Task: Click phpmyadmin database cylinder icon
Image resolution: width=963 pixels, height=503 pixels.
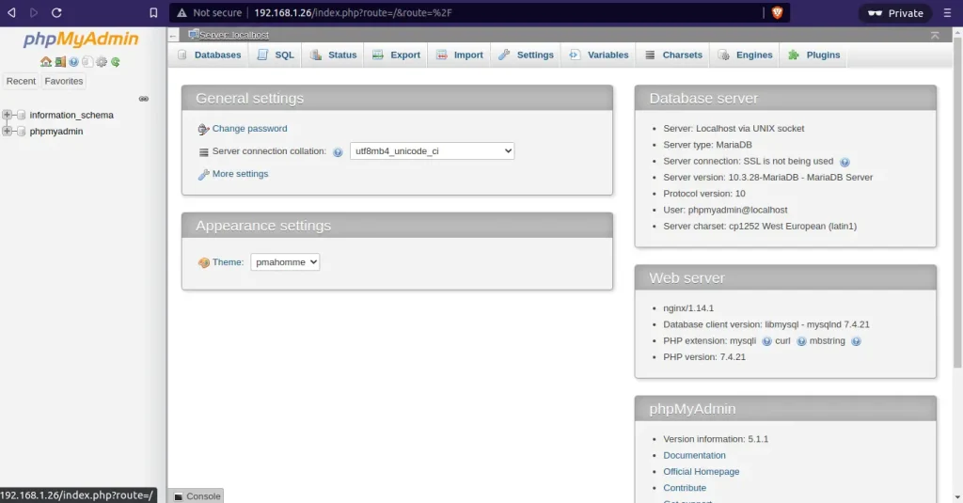Action: point(21,131)
